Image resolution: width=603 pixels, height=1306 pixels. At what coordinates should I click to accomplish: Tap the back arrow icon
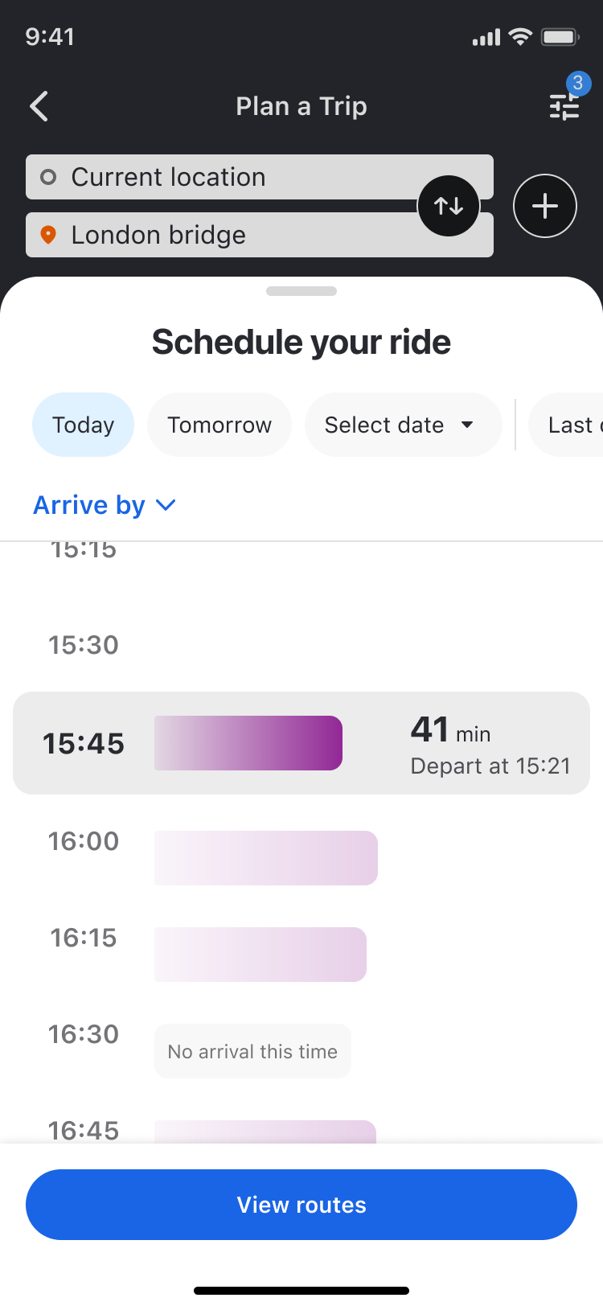pyautogui.click(x=39, y=106)
